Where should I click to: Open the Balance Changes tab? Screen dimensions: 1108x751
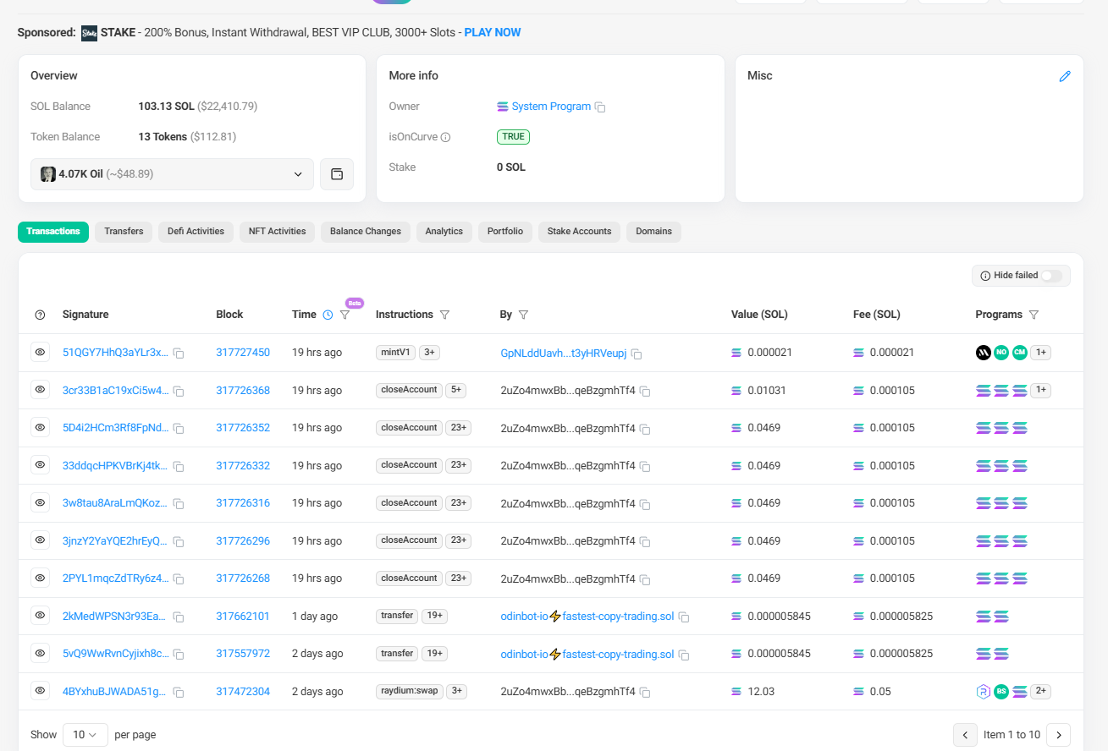click(366, 232)
